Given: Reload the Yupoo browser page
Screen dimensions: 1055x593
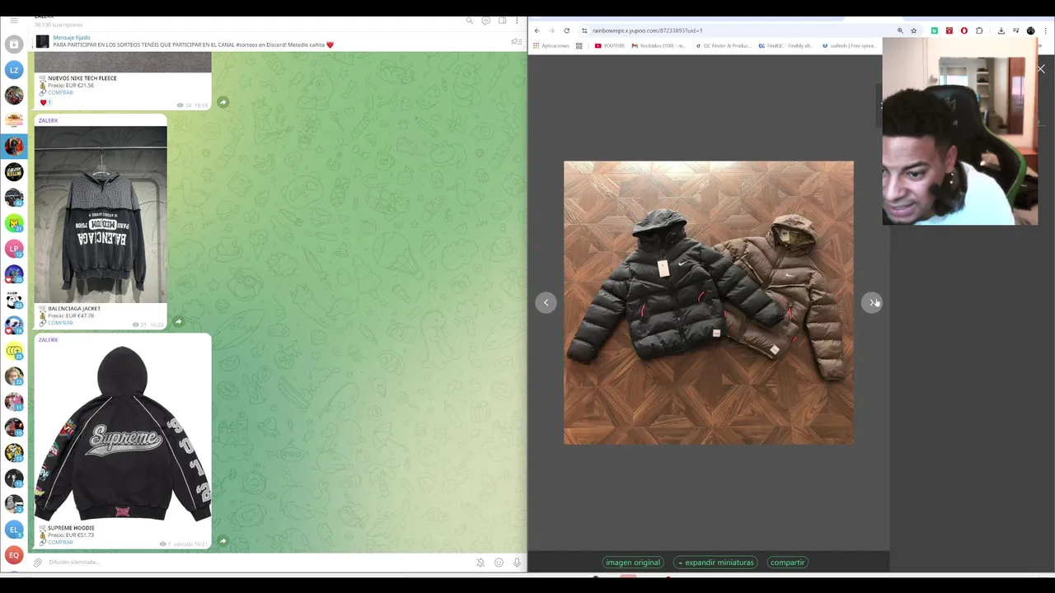Looking at the screenshot, I should [x=566, y=30].
